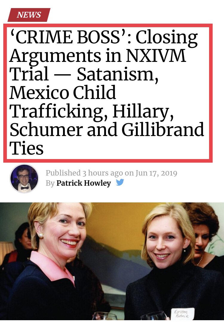This screenshot has height=322, width=224.
Task: Click 'Mexico Child' headline line
Action: [62, 93]
